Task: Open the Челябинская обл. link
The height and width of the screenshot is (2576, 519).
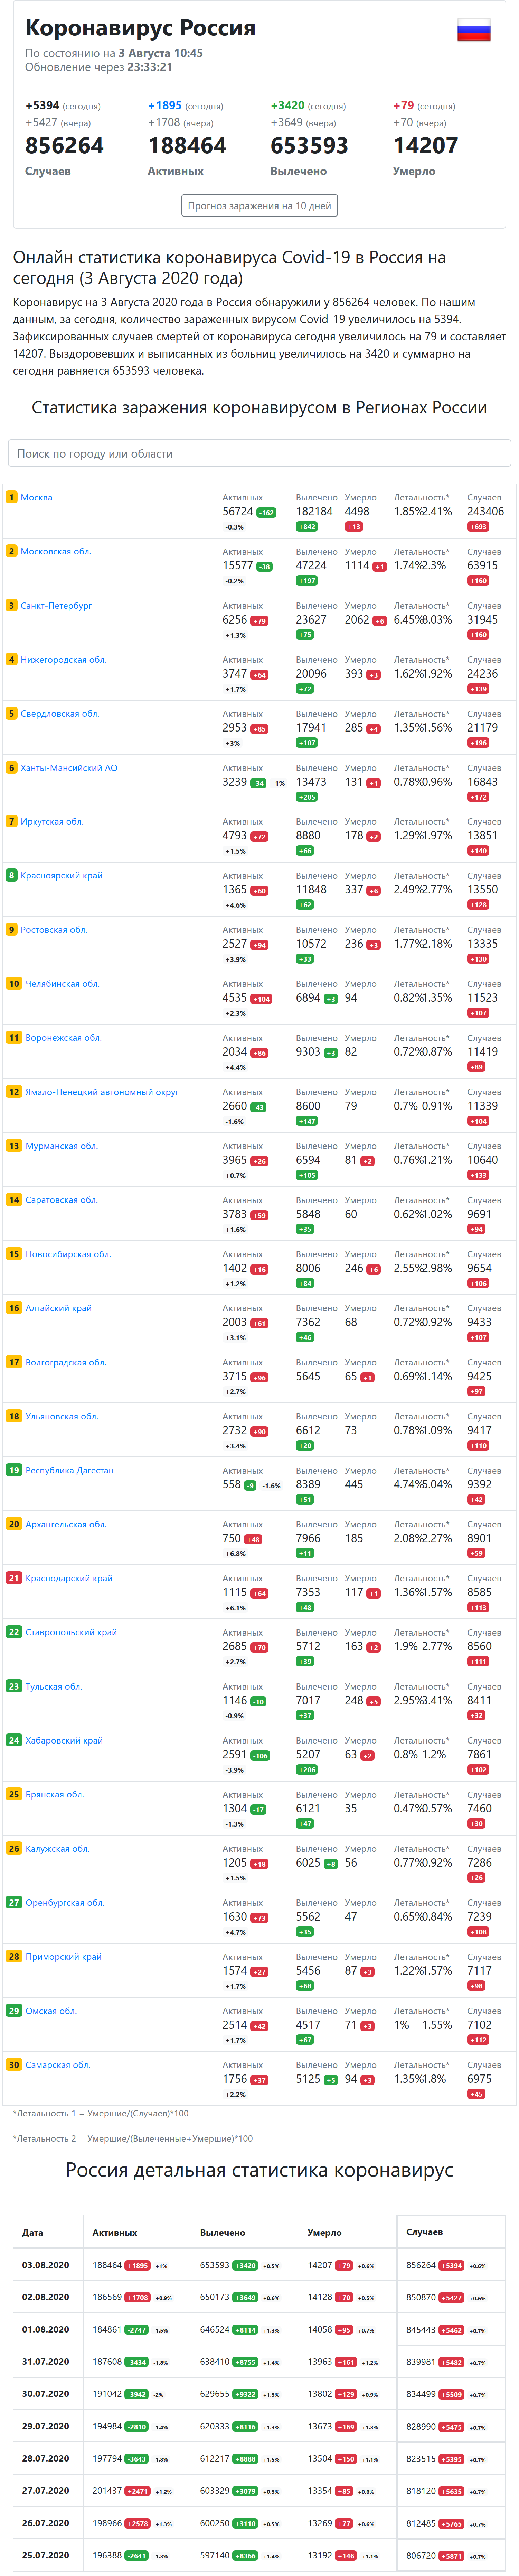Action: [63, 983]
